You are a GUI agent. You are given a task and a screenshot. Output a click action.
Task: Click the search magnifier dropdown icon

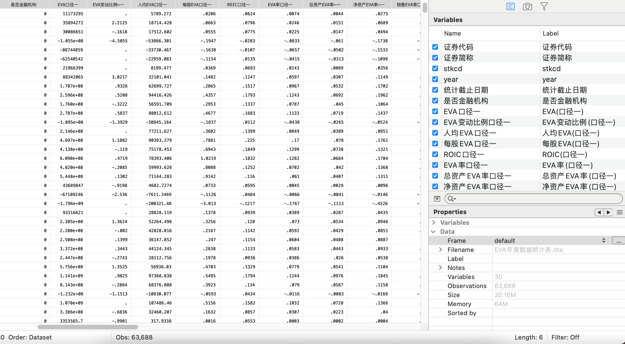[452, 199]
